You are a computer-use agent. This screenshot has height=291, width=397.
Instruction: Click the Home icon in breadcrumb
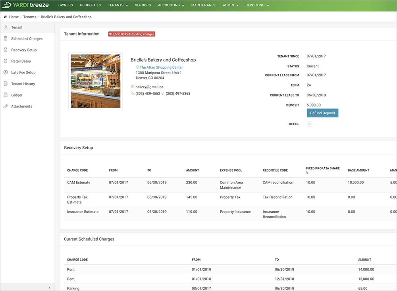coord(5,17)
